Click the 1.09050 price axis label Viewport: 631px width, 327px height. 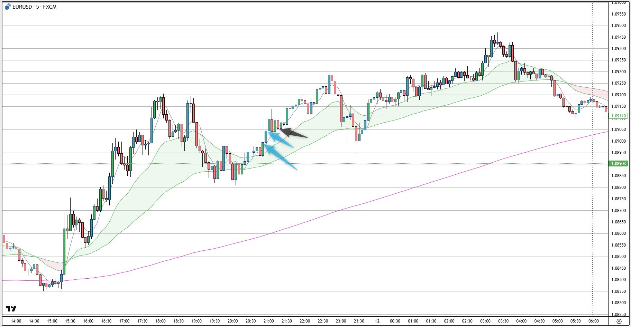[619, 129]
